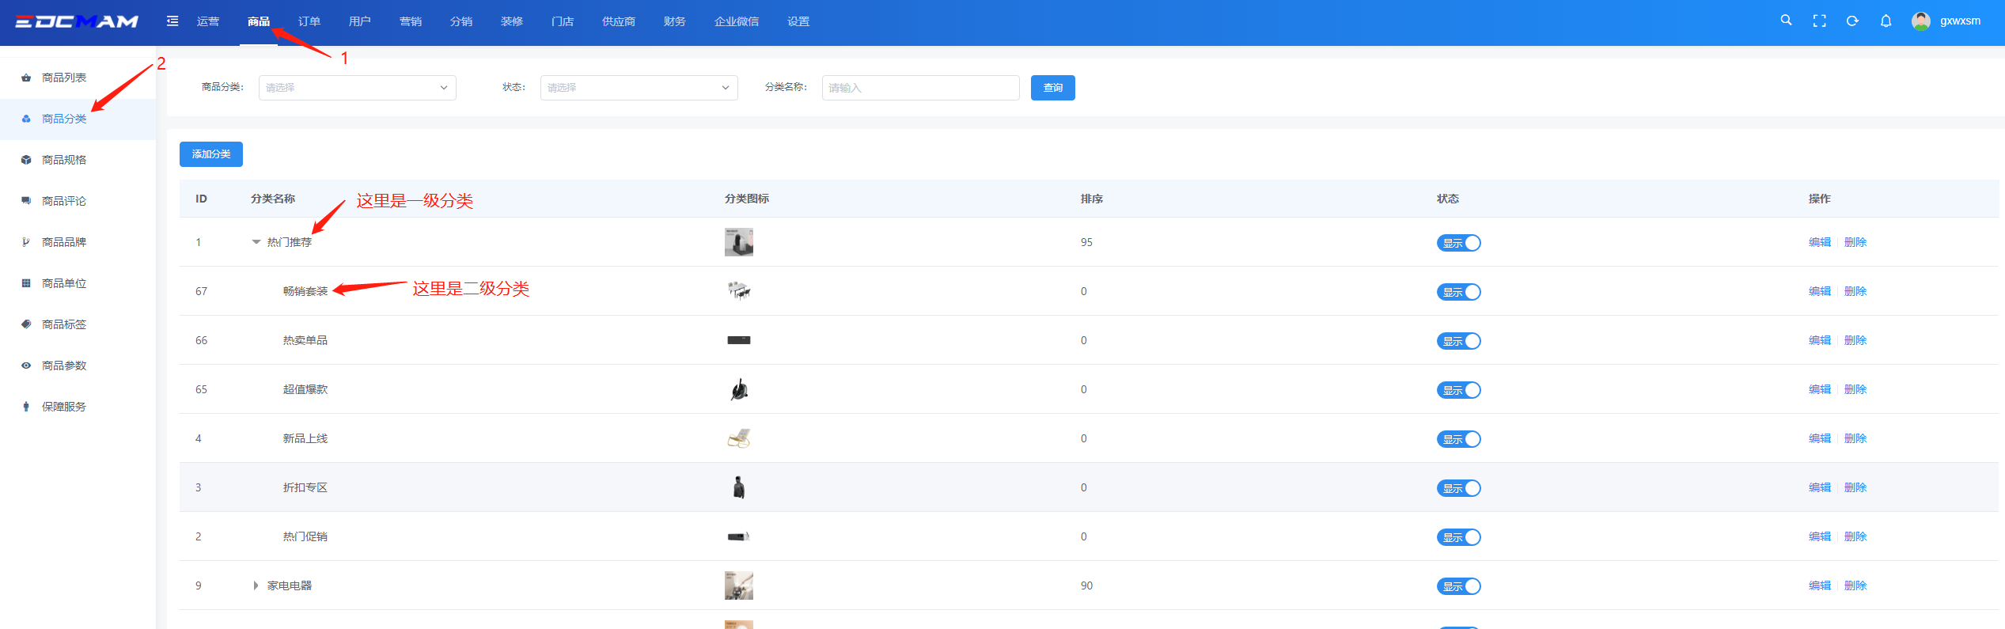
Task: Open 商品评论 in the sidebar
Action: point(64,201)
